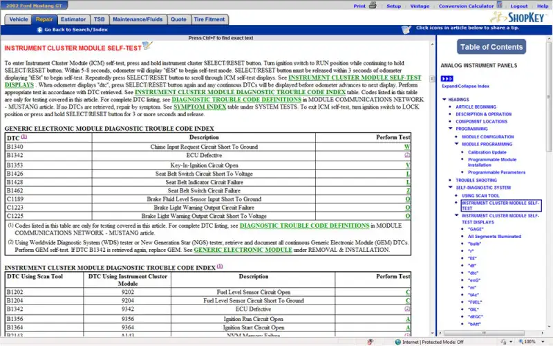This screenshot has width=553, height=346.
Task: Click the Expand/Collapse Index link
Action: tap(465, 86)
